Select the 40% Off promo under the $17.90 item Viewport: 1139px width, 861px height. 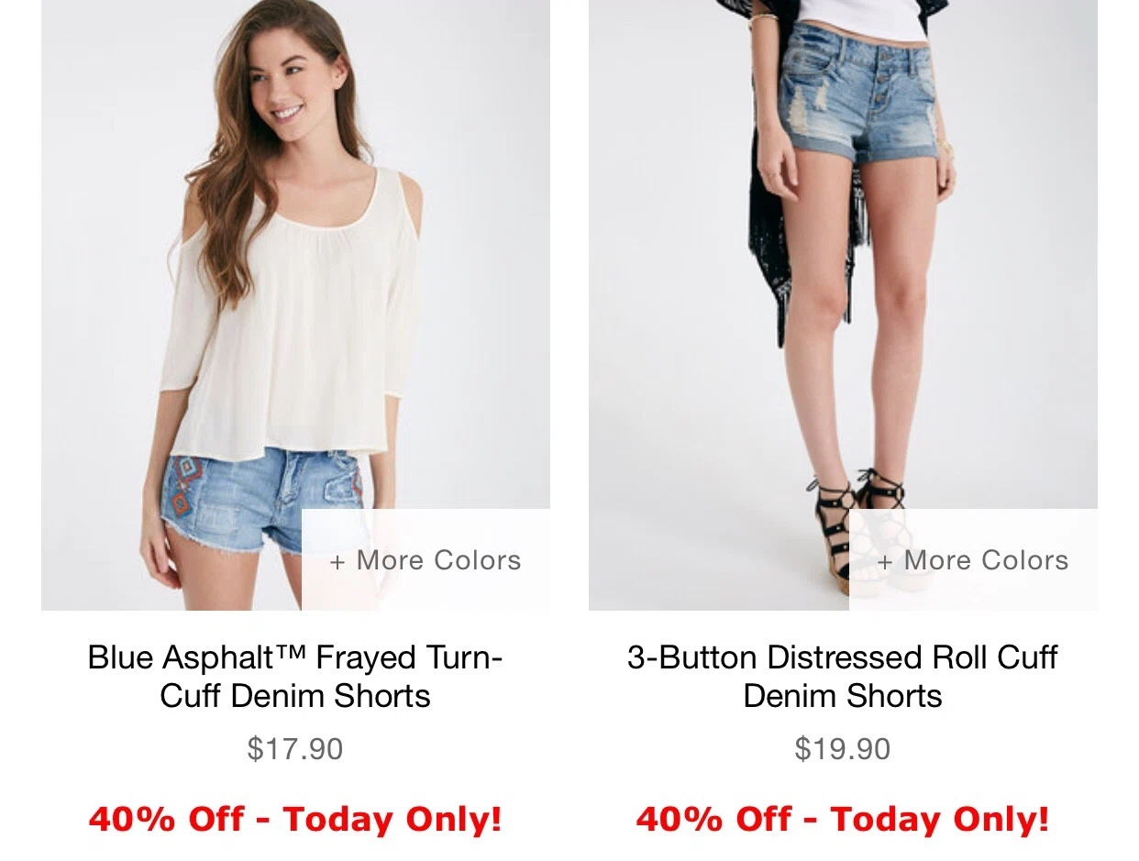click(295, 818)
